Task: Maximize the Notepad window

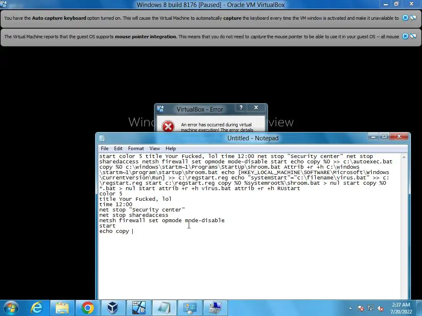Action: pos(384,137)
